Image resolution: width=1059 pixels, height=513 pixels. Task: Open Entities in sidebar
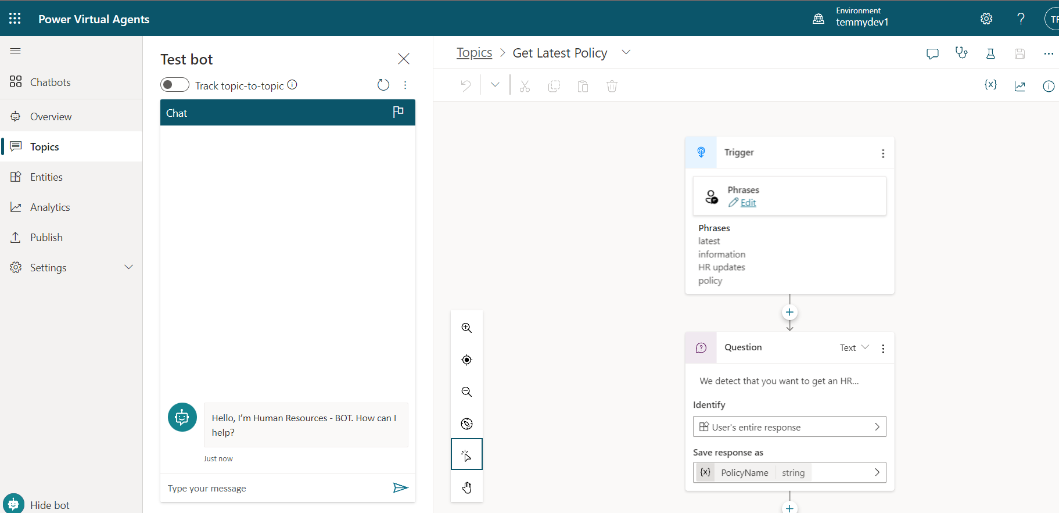pos(71,177)
